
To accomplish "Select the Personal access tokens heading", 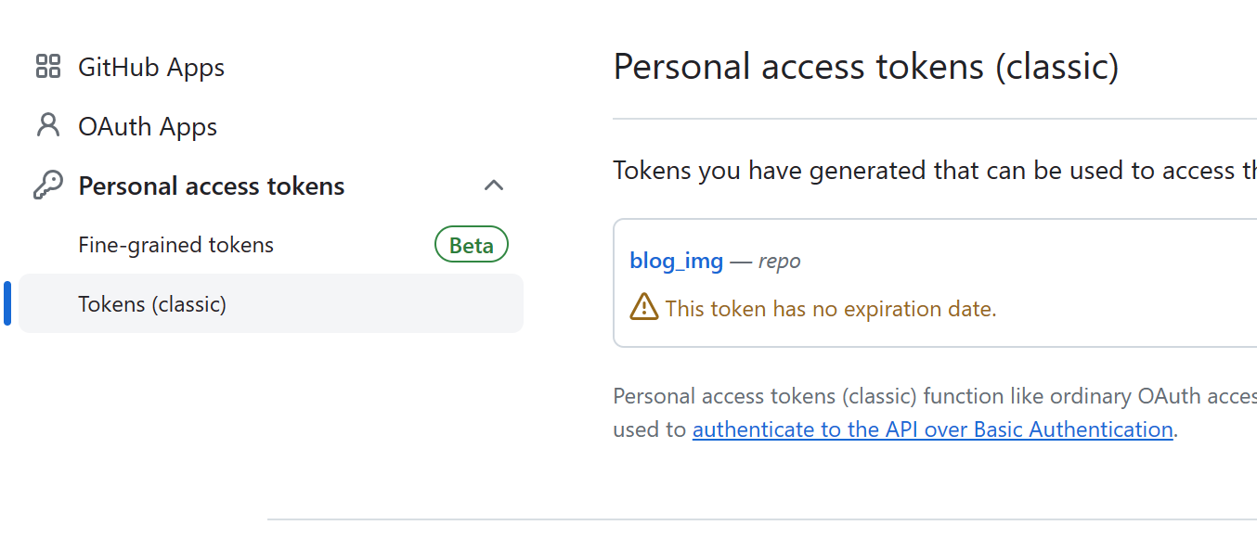I will pos(212,186).
